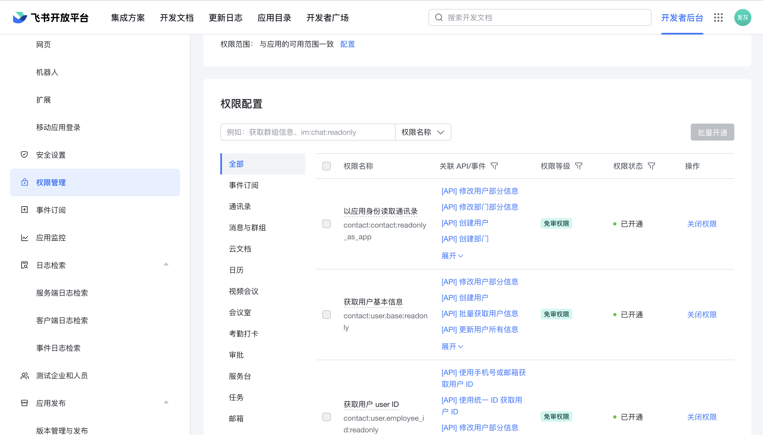The width and height of the screenshot is (763, 435).
Task: Open 移动应用登录 in the sidebar
Action: 58,127
